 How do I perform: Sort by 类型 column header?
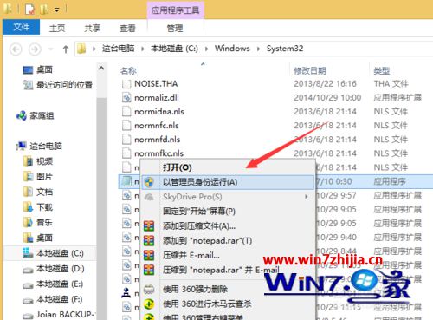pyautogui.click(x=382, y=70)
